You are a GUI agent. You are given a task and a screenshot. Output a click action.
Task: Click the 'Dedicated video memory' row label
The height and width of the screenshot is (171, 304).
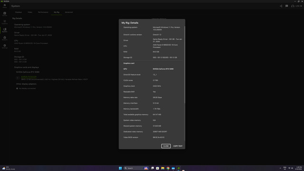click(133, 132)
